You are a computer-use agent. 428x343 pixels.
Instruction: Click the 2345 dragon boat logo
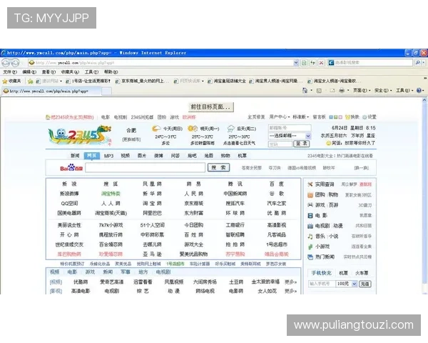click(x=80, y=135)
